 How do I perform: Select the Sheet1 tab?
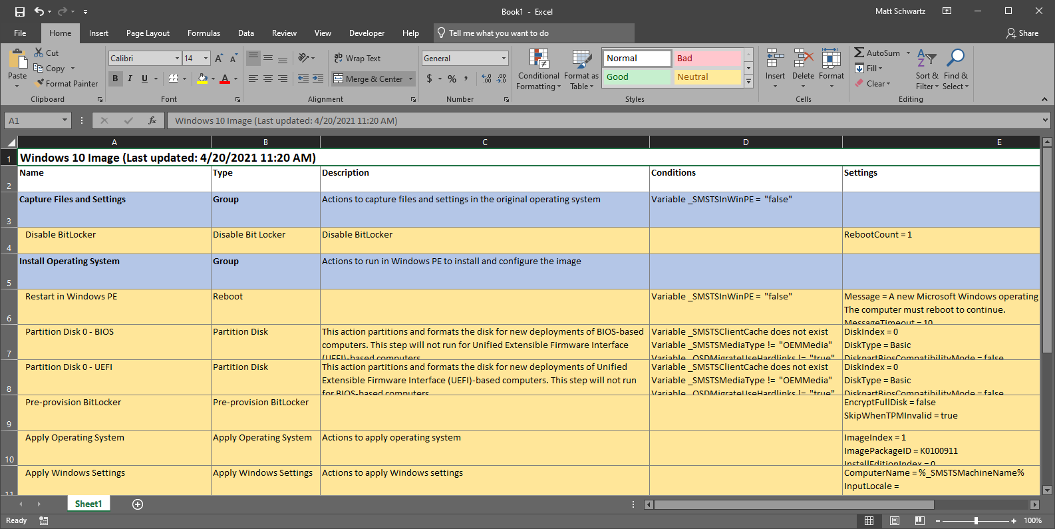tap(88, 504)
